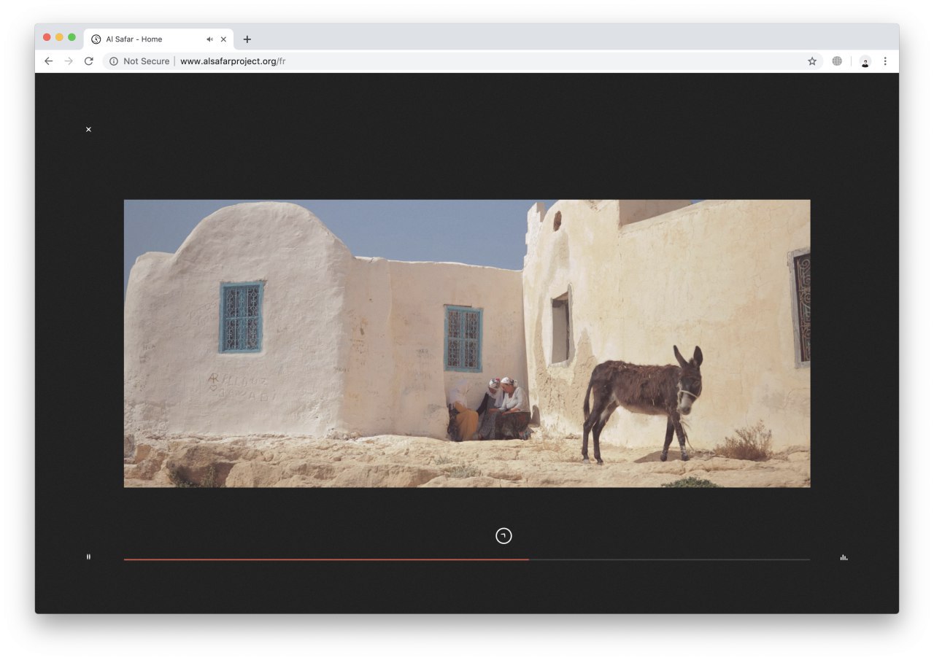Screen dimensions: 934x660
Task: Click the yellow minimize window button
Action: click(x=59, y=37)
